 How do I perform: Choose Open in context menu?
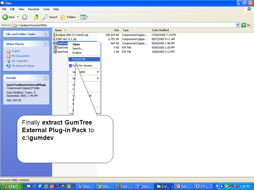tap(84, 44)
